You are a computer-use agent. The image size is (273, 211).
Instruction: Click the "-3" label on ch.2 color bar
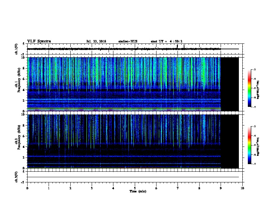tap(254, 127)
